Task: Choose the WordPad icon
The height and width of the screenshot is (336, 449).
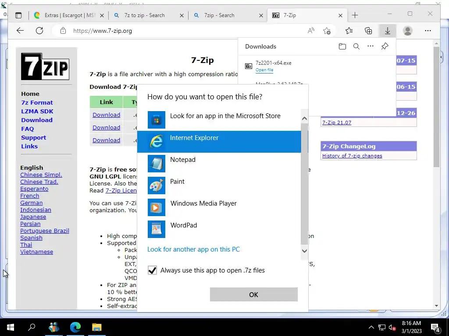Action: tap(157, 229)
